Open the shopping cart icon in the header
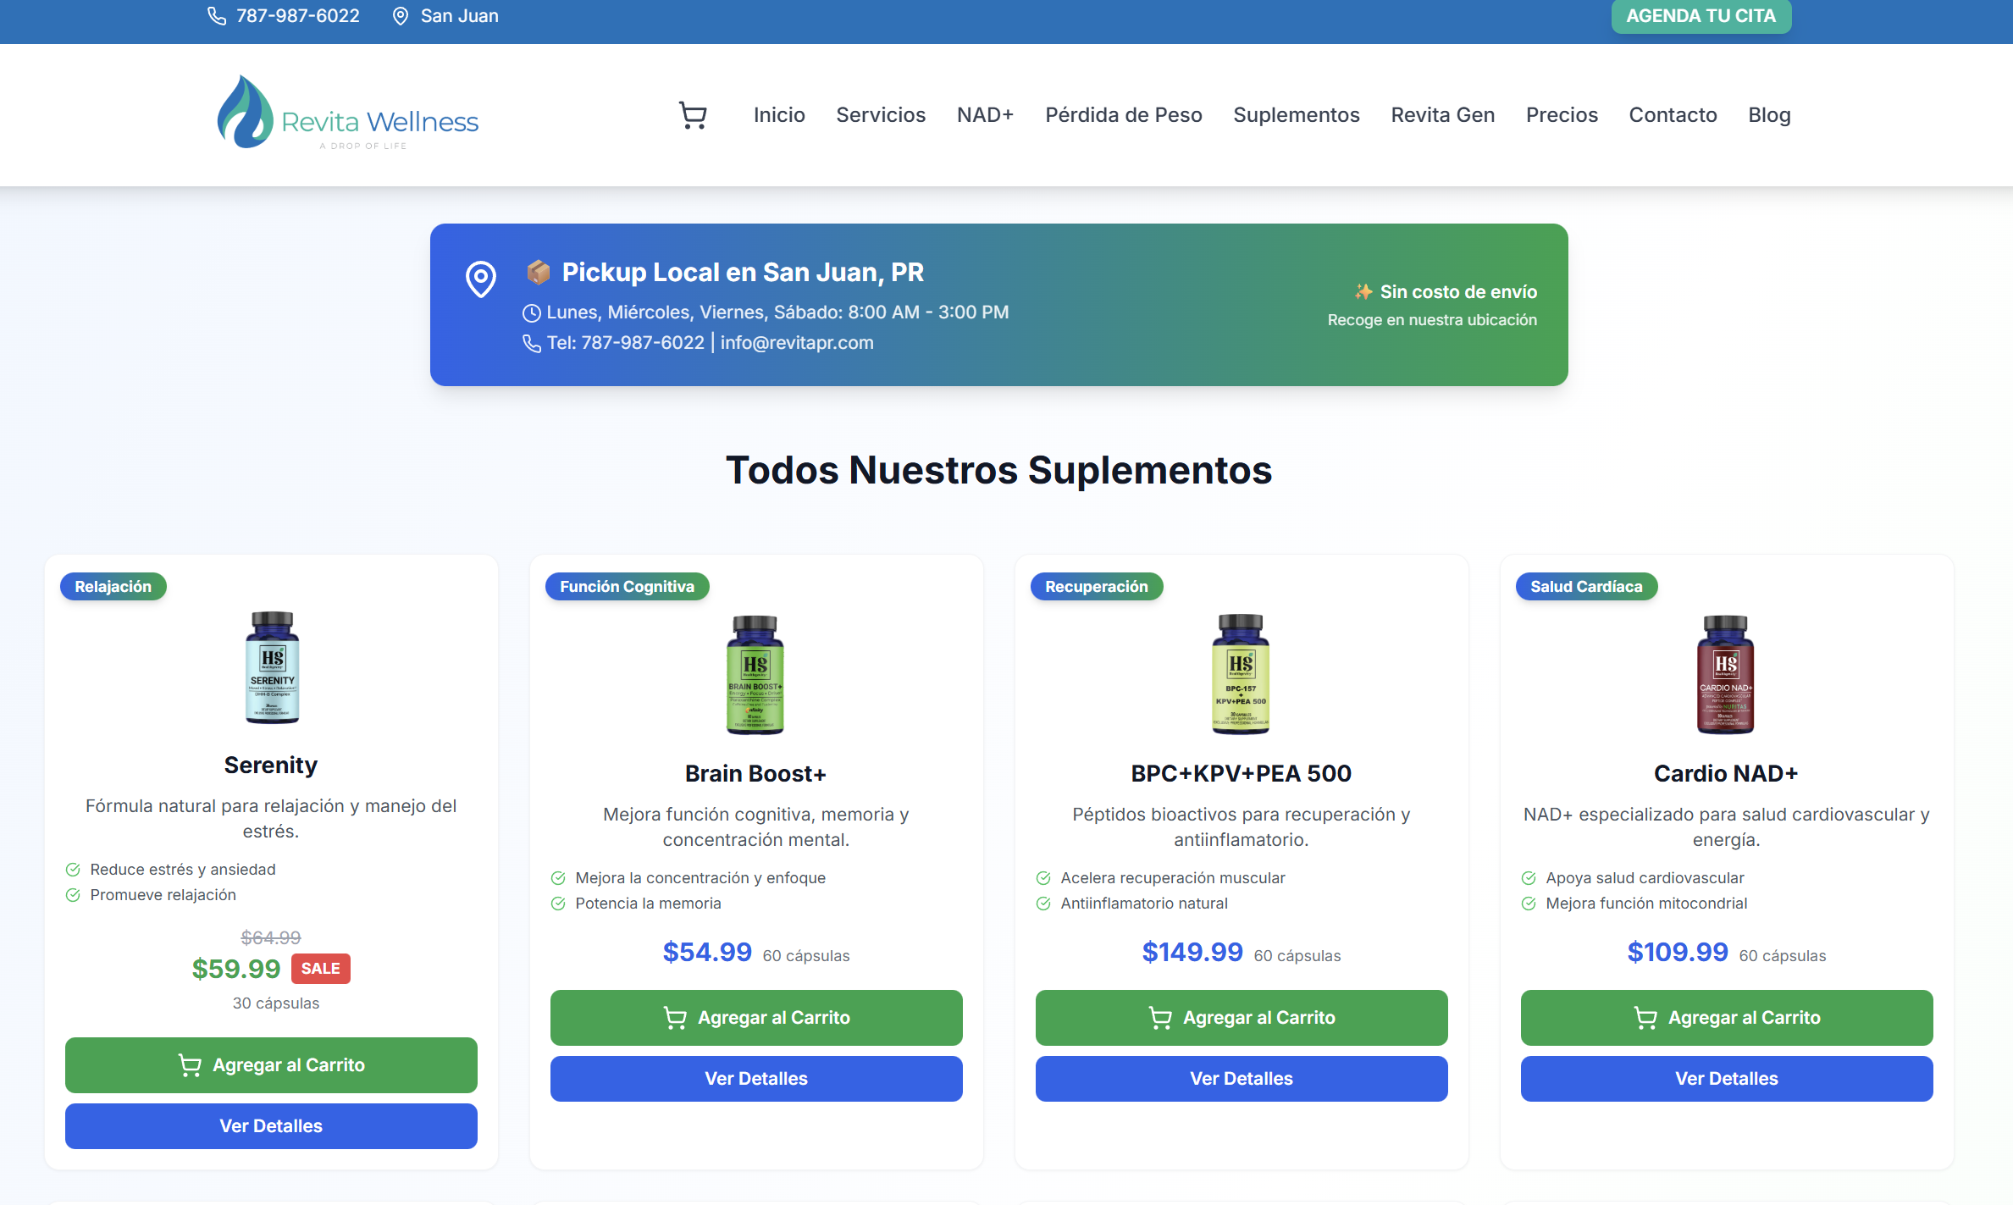This screenshot has height=1205, width=2013. coord(693,114)
